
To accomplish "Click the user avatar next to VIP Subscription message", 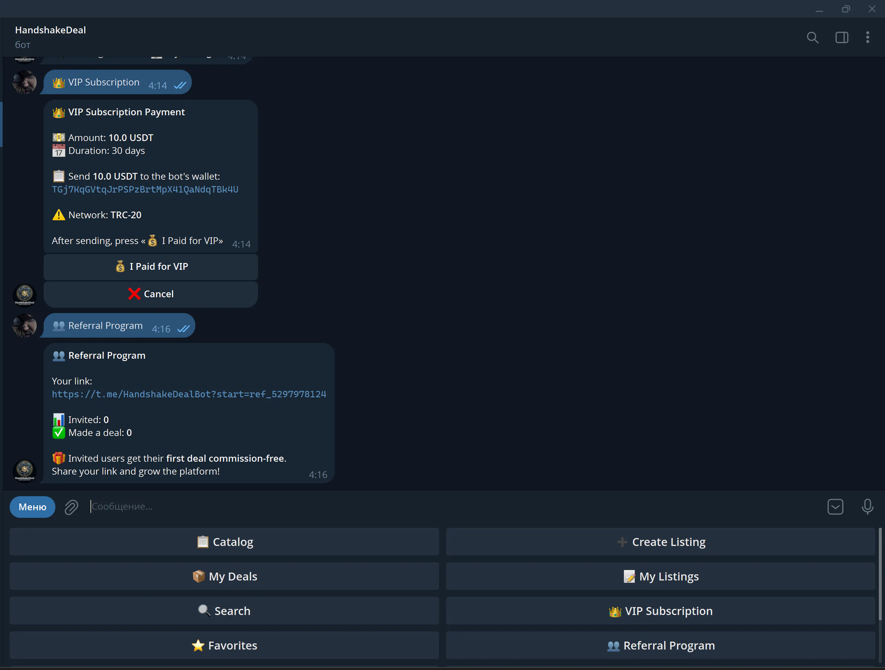I will tap(24, 82).
